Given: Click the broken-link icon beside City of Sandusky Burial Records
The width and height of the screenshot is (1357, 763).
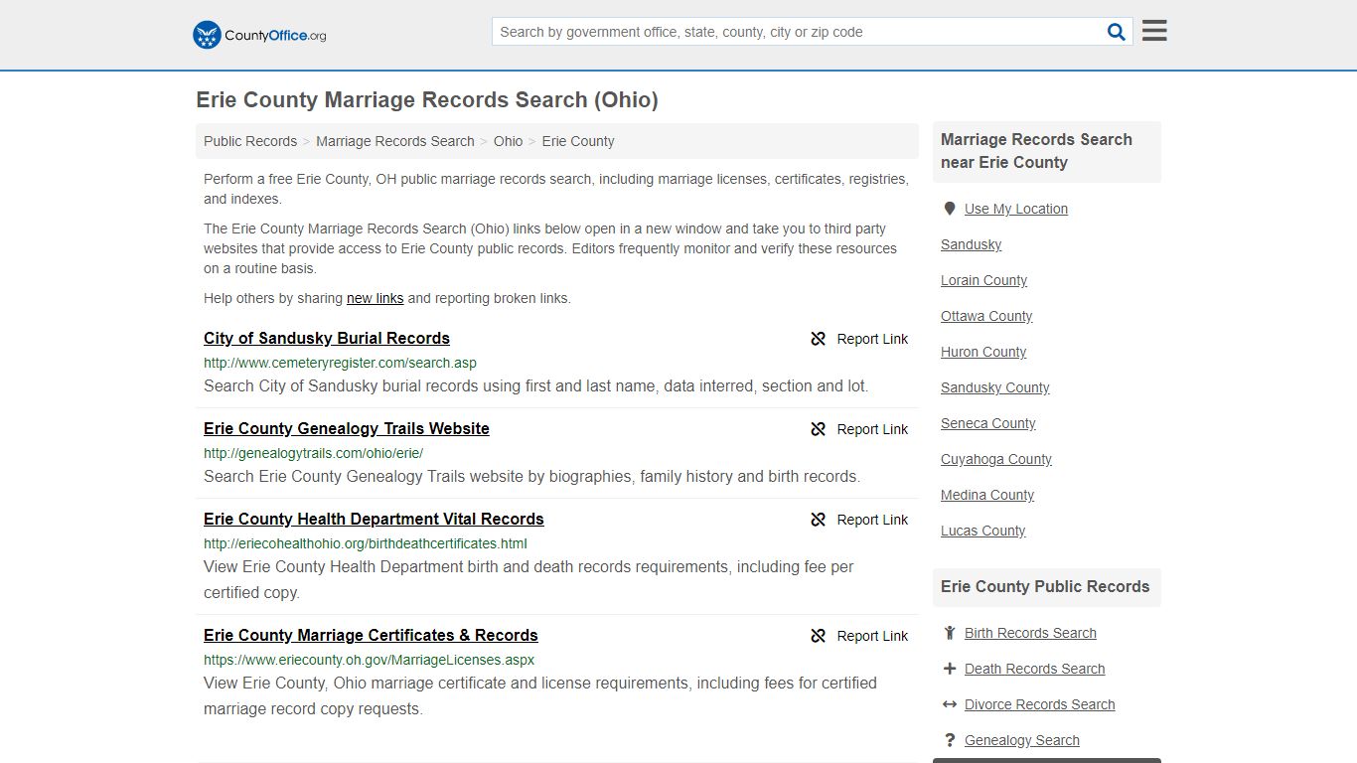Looking at the screenshot, I should (818, 339).
